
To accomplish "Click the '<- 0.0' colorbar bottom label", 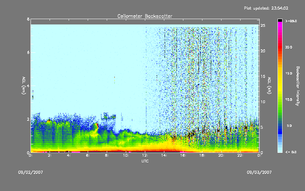I will [291, 152].
